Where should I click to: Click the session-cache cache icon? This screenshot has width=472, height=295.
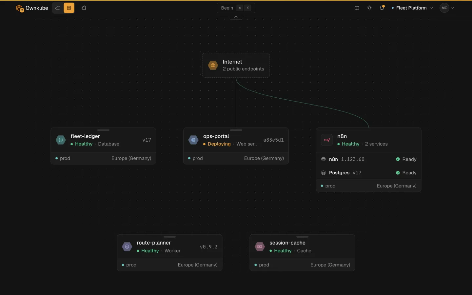pos(260,246)
